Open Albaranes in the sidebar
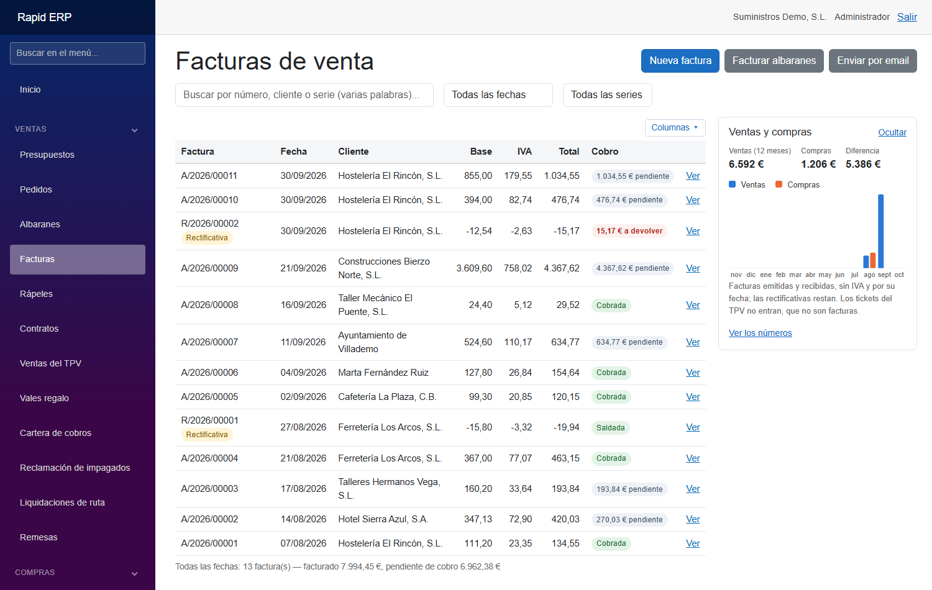The image size is (932, 590). click(78, 224)
